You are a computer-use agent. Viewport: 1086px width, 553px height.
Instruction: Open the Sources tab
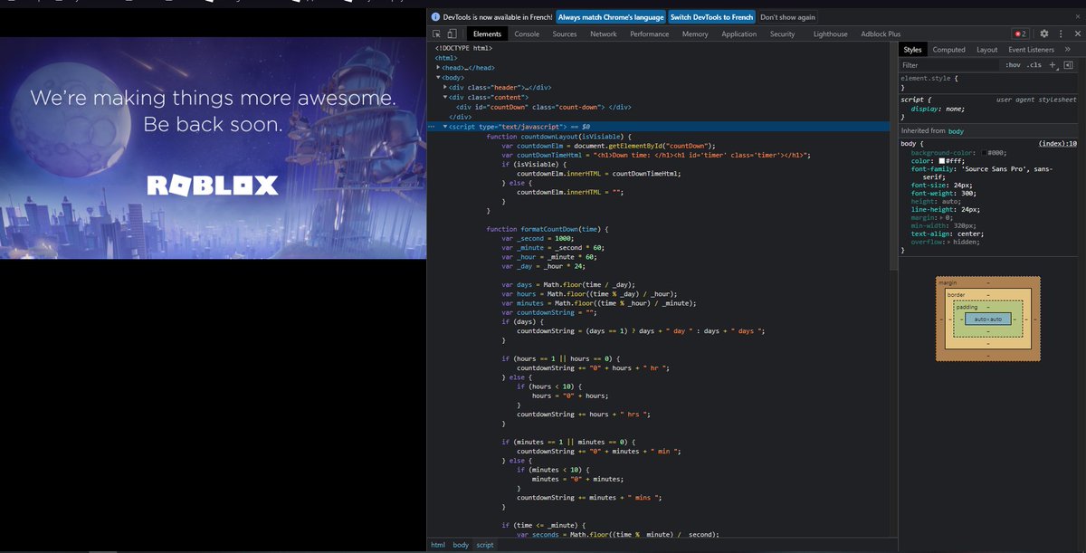click(565, 33)
